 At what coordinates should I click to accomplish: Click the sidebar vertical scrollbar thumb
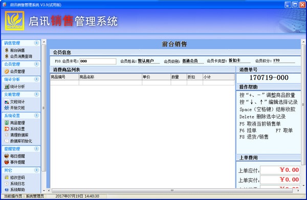[x=43, y=108]
